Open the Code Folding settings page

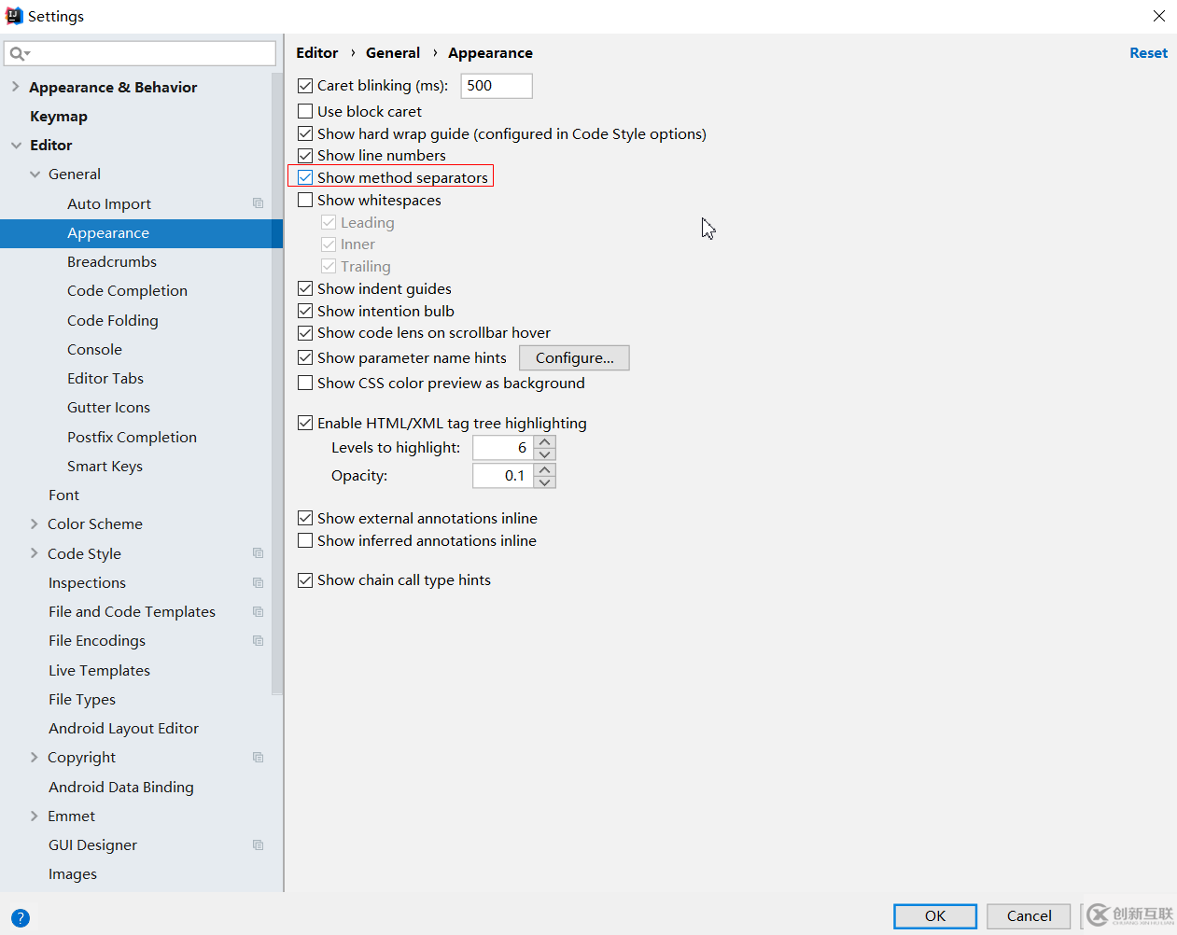click(113, 320)
